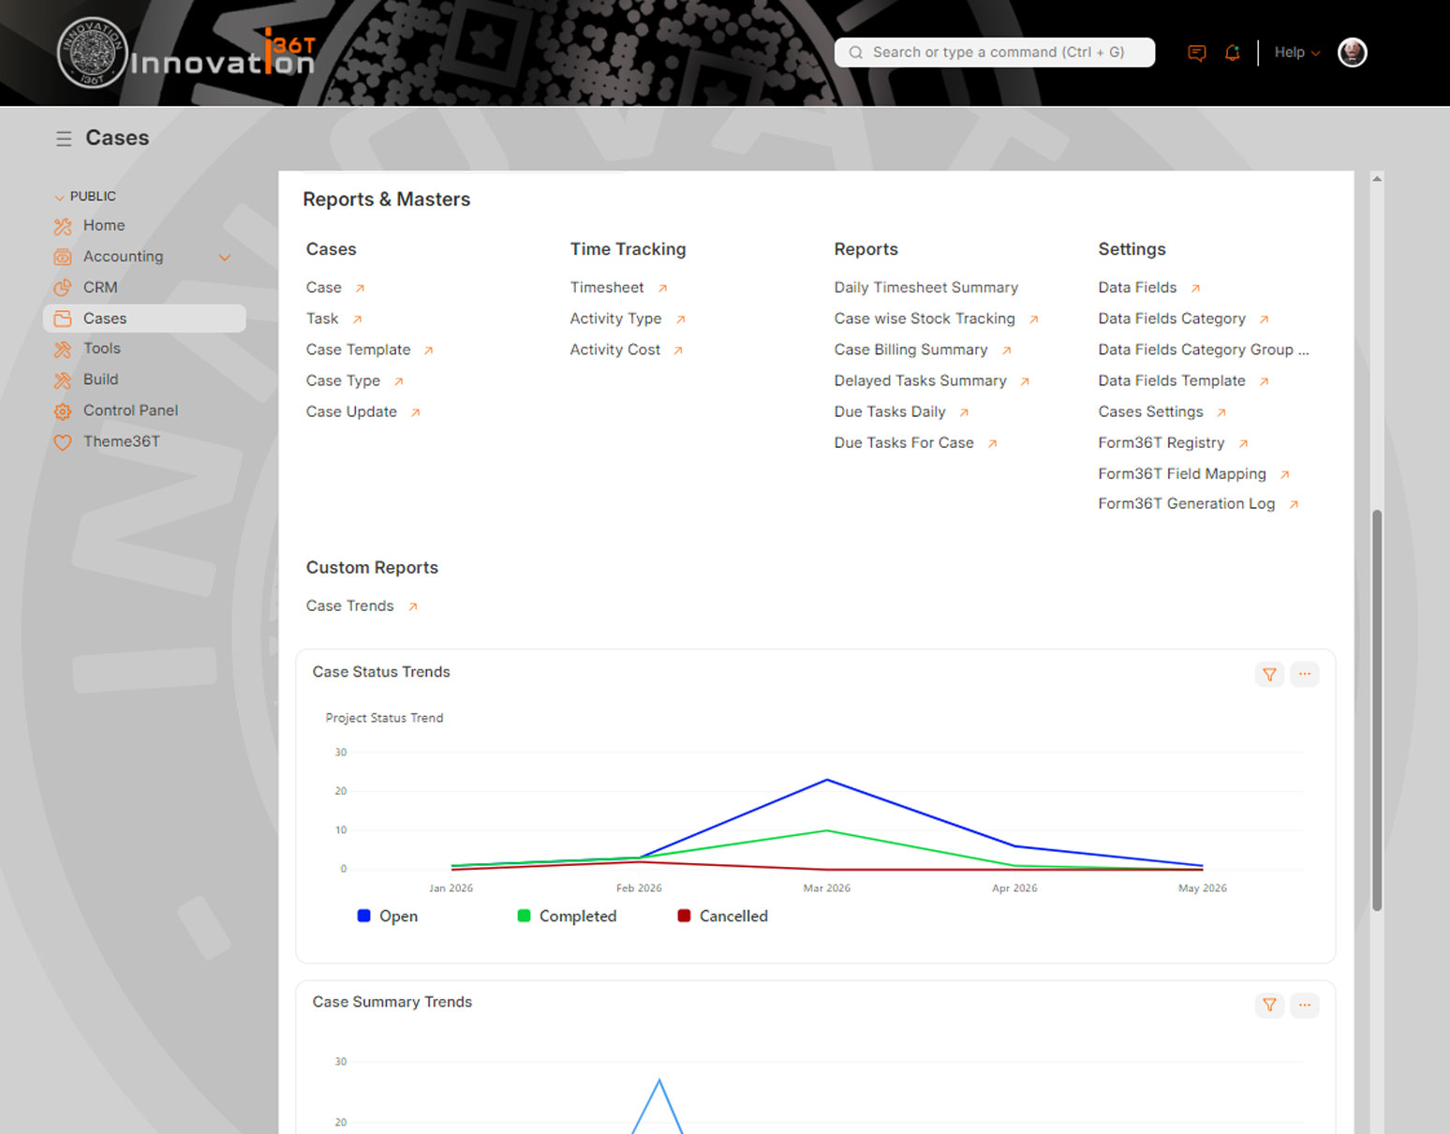Open the Activity Type link

(615, 319)
